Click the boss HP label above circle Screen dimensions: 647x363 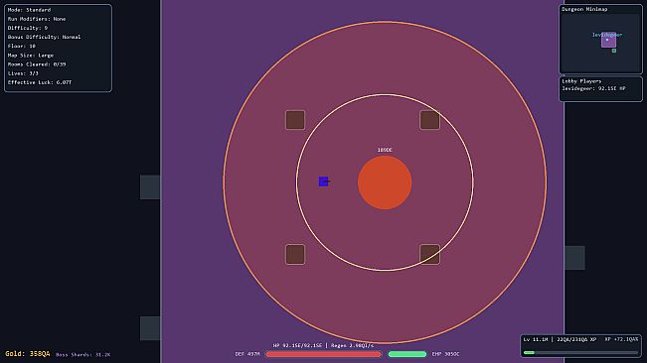(385, 150)
